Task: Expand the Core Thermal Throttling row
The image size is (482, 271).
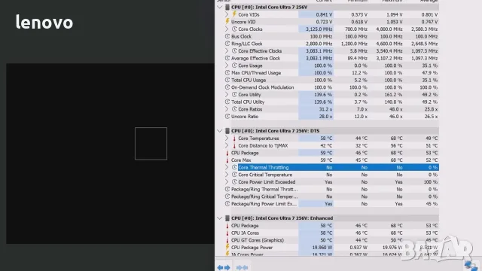Action: (227, 167)
